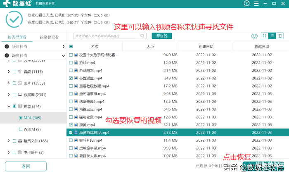
Task: Click file icon of 原神.mp4
Action: [x=76, y=125]
